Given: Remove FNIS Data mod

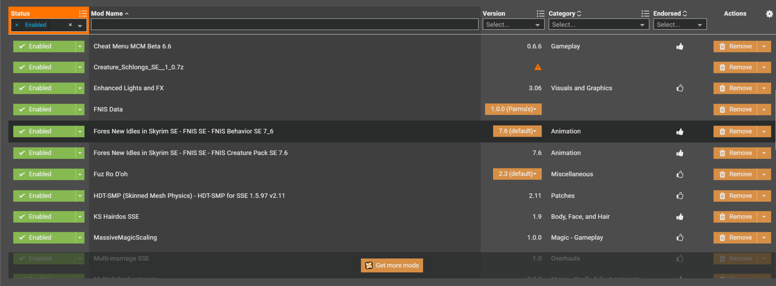Looking at the screenshot, I should click(x=735, y=109).
